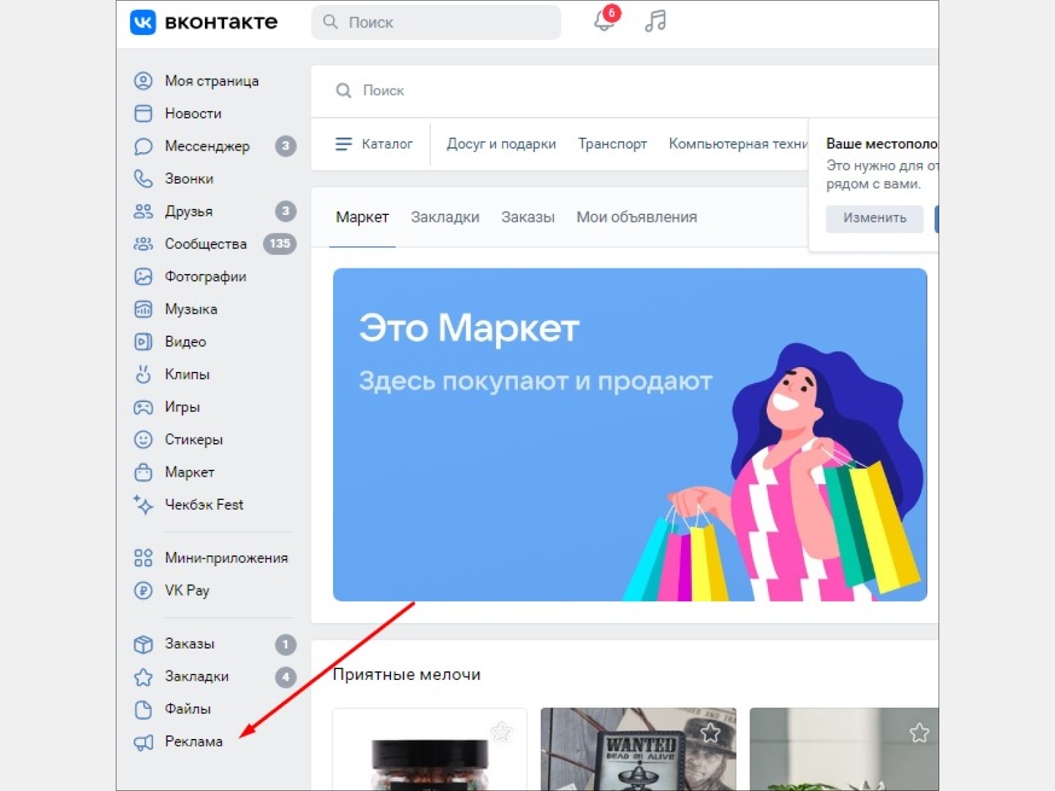
Task: Open the black jar product thumbnail
Action: tap(430, 749)
